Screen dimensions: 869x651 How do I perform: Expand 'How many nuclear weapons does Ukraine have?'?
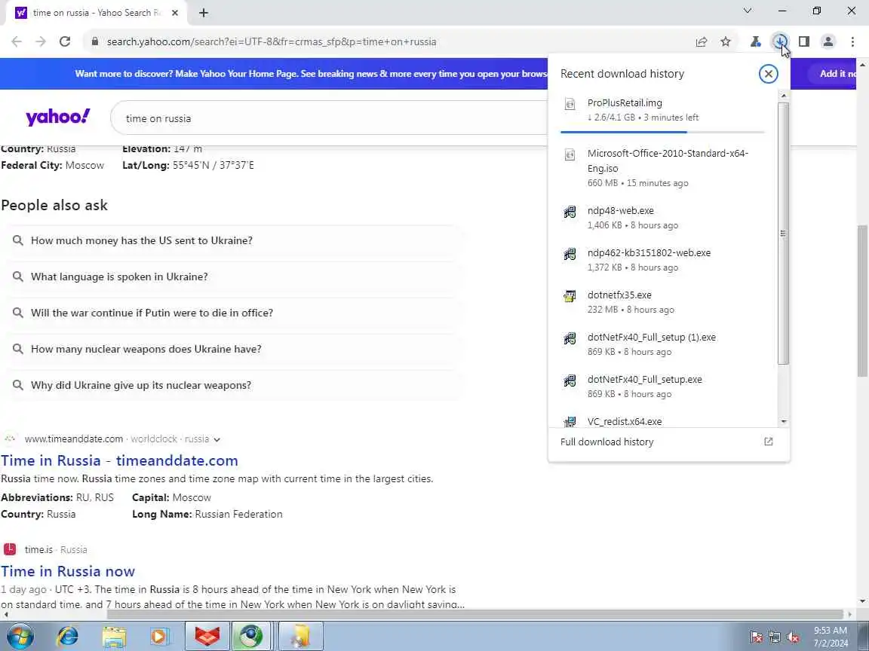click(233, 349)
